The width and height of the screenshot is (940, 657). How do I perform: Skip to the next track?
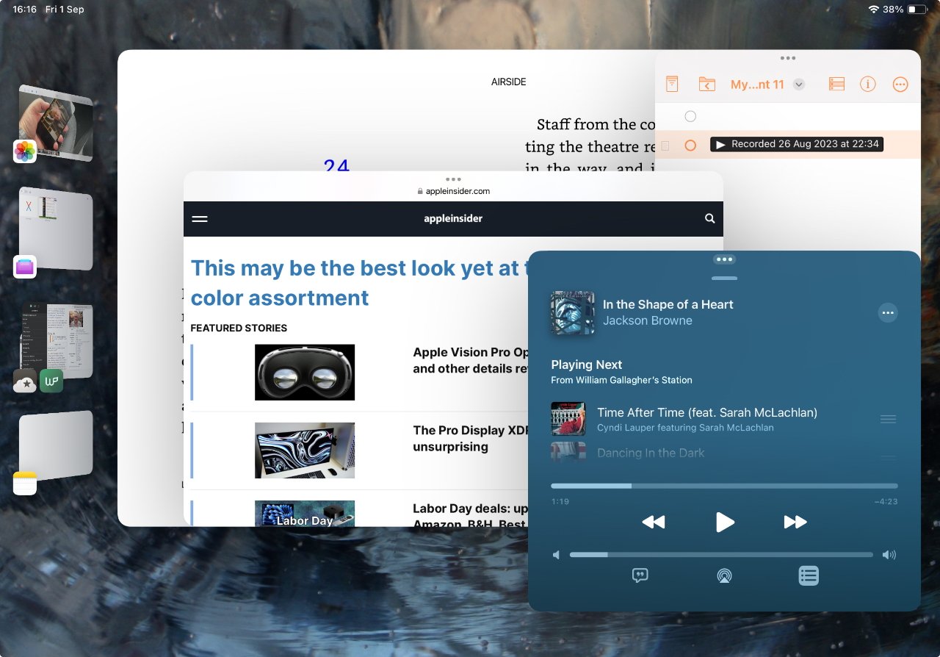click(795, 522)
